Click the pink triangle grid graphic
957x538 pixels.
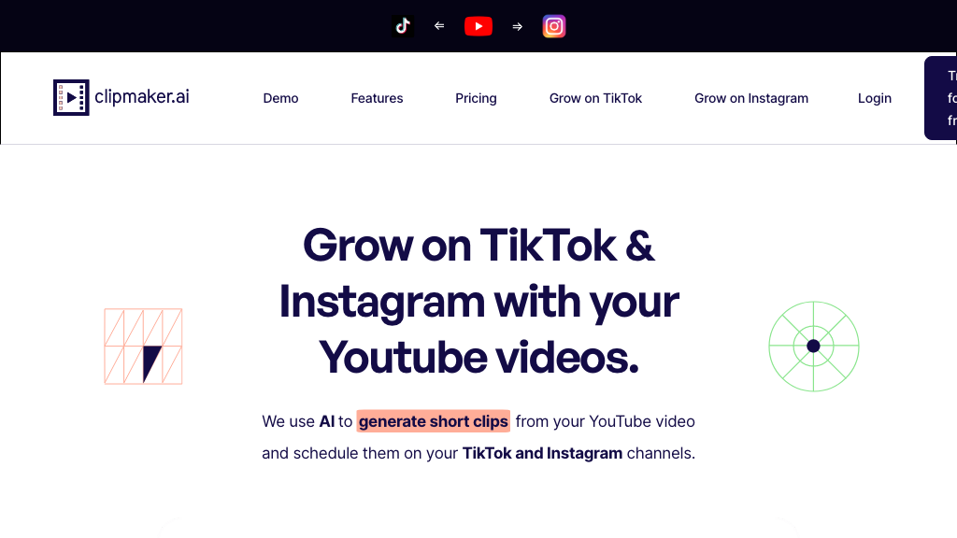coord(143,347)
